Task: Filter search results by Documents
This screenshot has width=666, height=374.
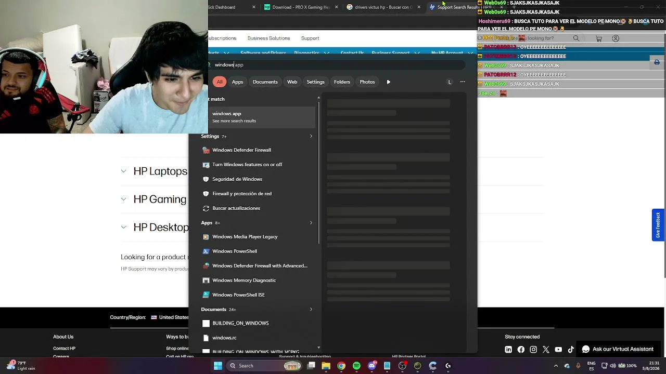Action: [x=265, y=82]
